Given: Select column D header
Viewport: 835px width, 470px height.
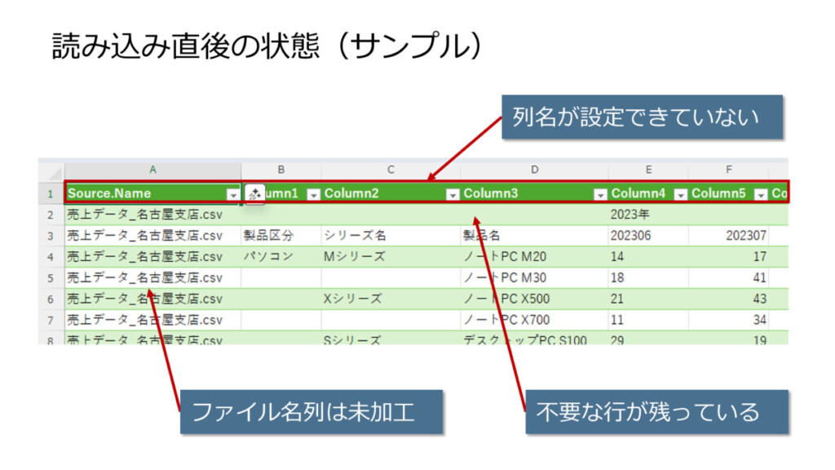Looking at the screenshot, I should point(534,171).
